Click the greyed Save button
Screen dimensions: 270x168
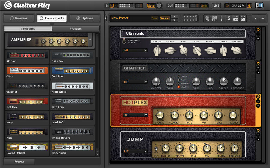154,18
